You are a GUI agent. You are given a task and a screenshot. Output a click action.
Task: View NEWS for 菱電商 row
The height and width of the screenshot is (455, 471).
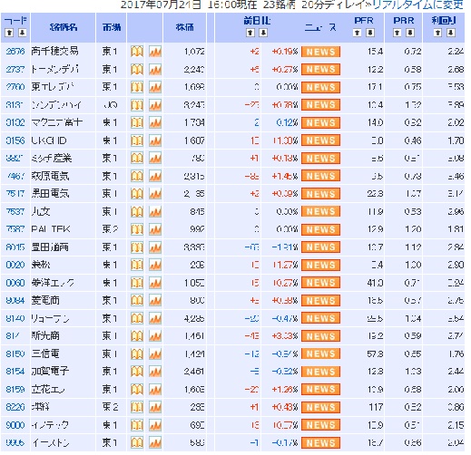coord(320,301)
